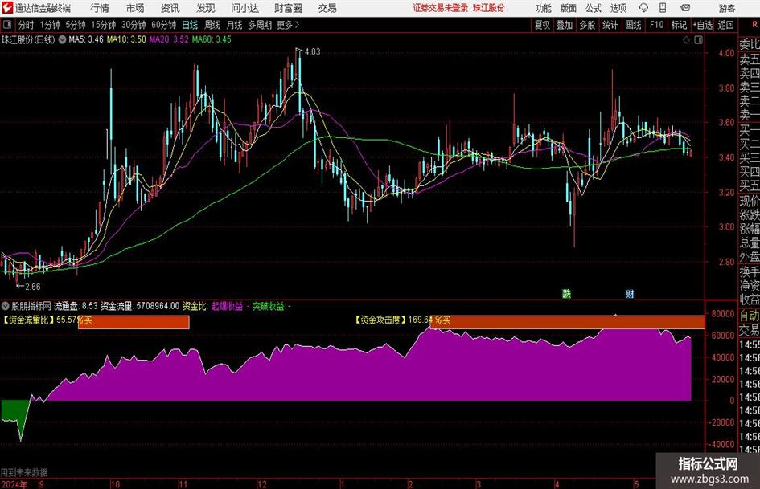Image resolution: width=760 pixels, height=489 pixels.
Task: Expand the 股朋指标网 indicator dropdown arrow
Action: pyautogui.click(x=6, y=306)
